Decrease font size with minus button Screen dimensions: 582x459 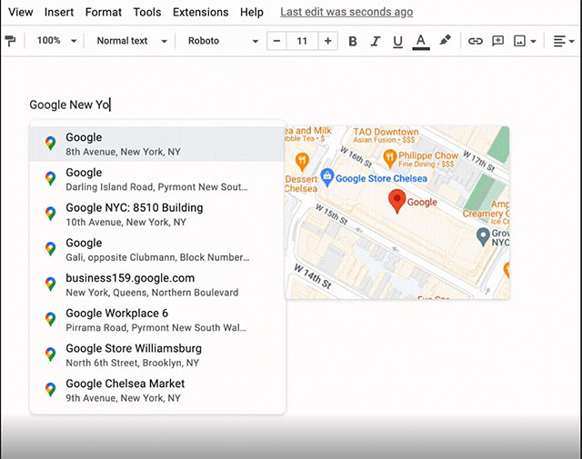tap(276, 41)
